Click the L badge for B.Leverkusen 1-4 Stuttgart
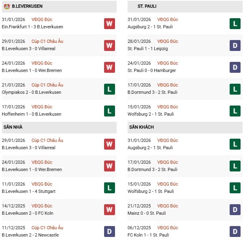Image resolution: width=243 pixels, height=241 pixels. 109,188
